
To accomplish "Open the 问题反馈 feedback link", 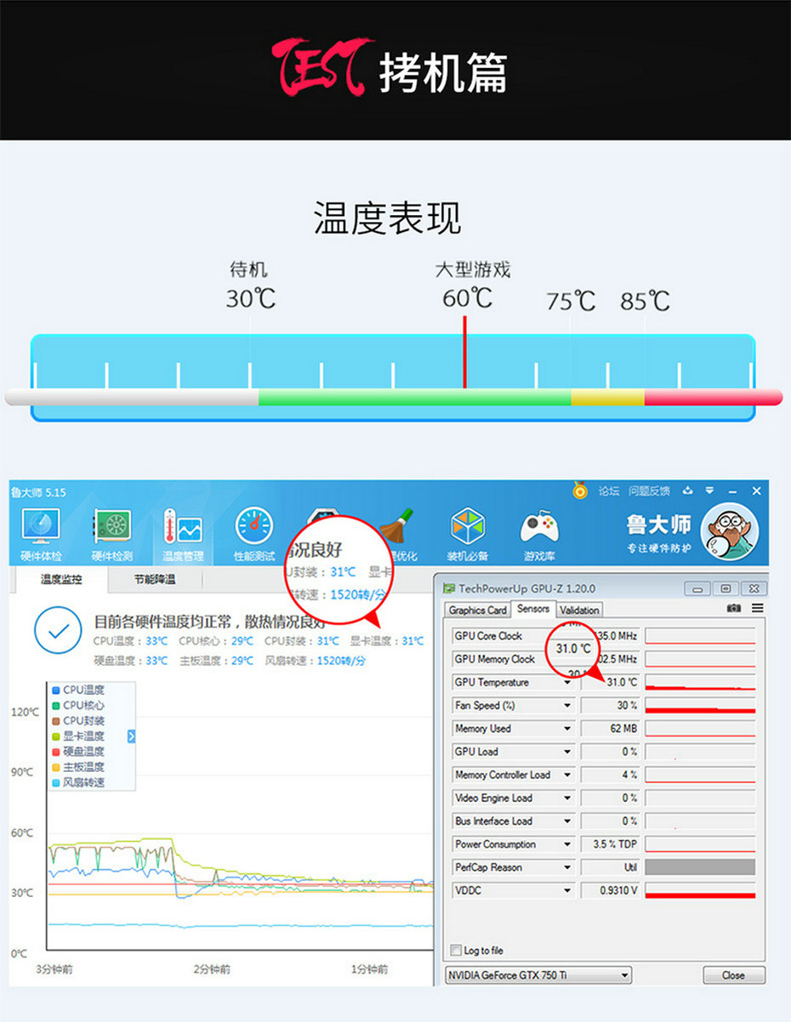I will [649, 491].
